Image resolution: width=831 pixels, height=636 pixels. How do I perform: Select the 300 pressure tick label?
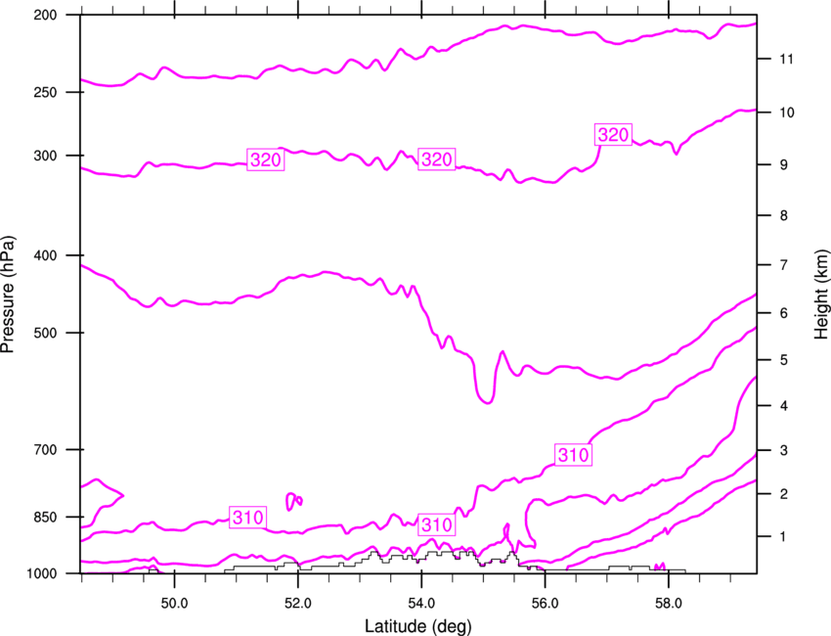(x=45, y=156)
